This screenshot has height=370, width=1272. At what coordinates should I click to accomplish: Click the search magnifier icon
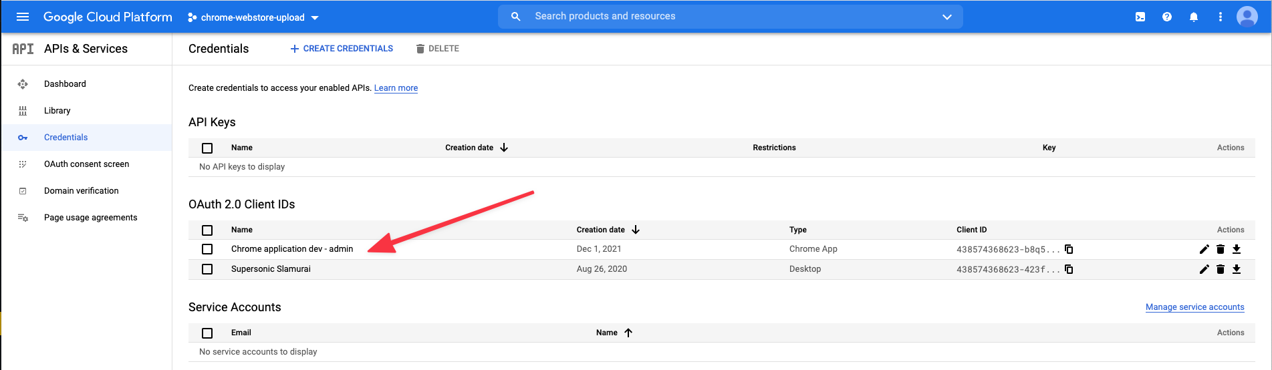coord(515,17)
